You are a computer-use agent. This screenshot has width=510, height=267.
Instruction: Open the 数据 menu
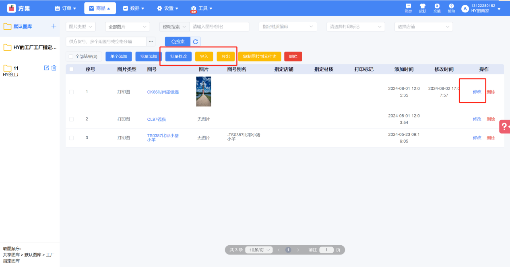(134, 8)
